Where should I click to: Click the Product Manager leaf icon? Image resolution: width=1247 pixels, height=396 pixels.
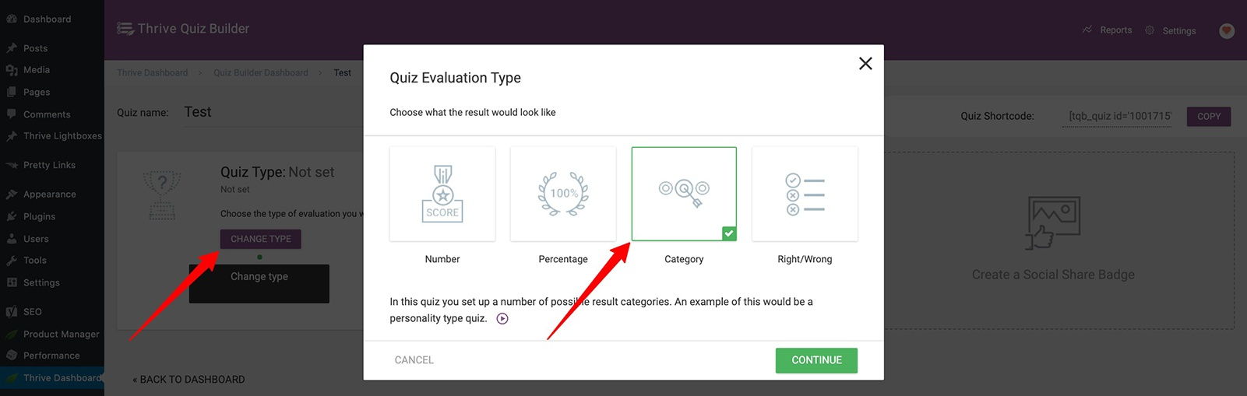click(x=12, y=334)
